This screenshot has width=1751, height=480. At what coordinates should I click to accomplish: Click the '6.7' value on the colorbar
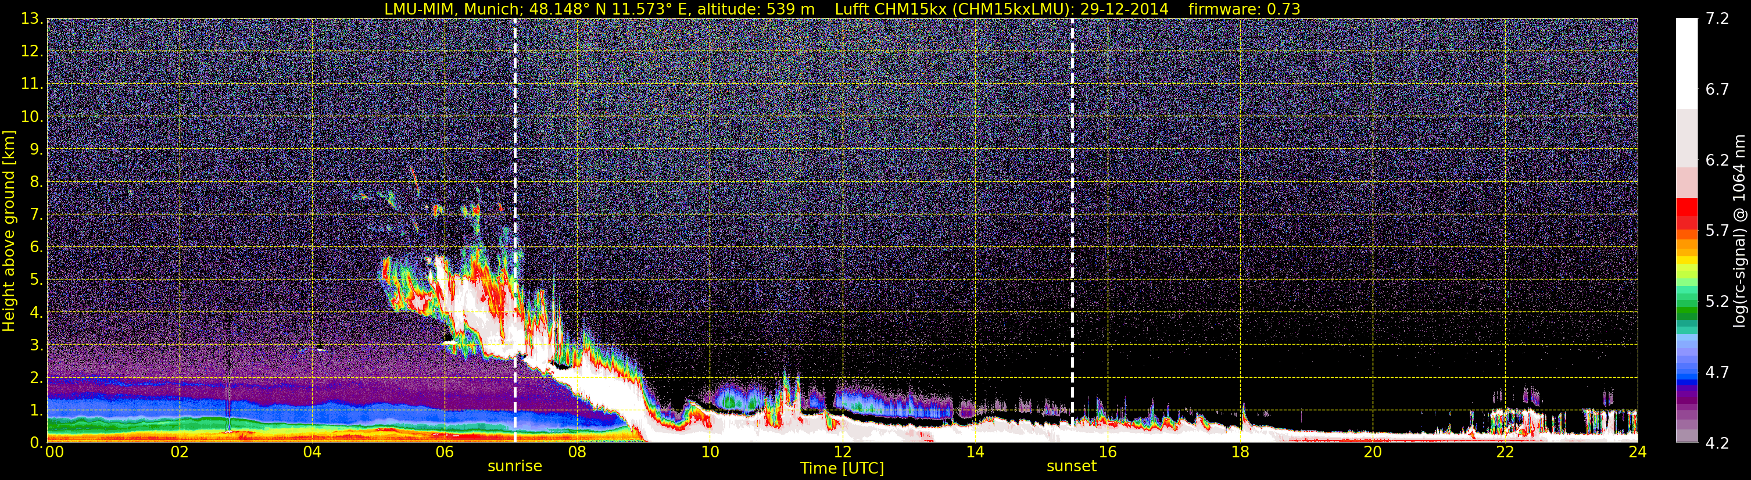[1717, 89]
